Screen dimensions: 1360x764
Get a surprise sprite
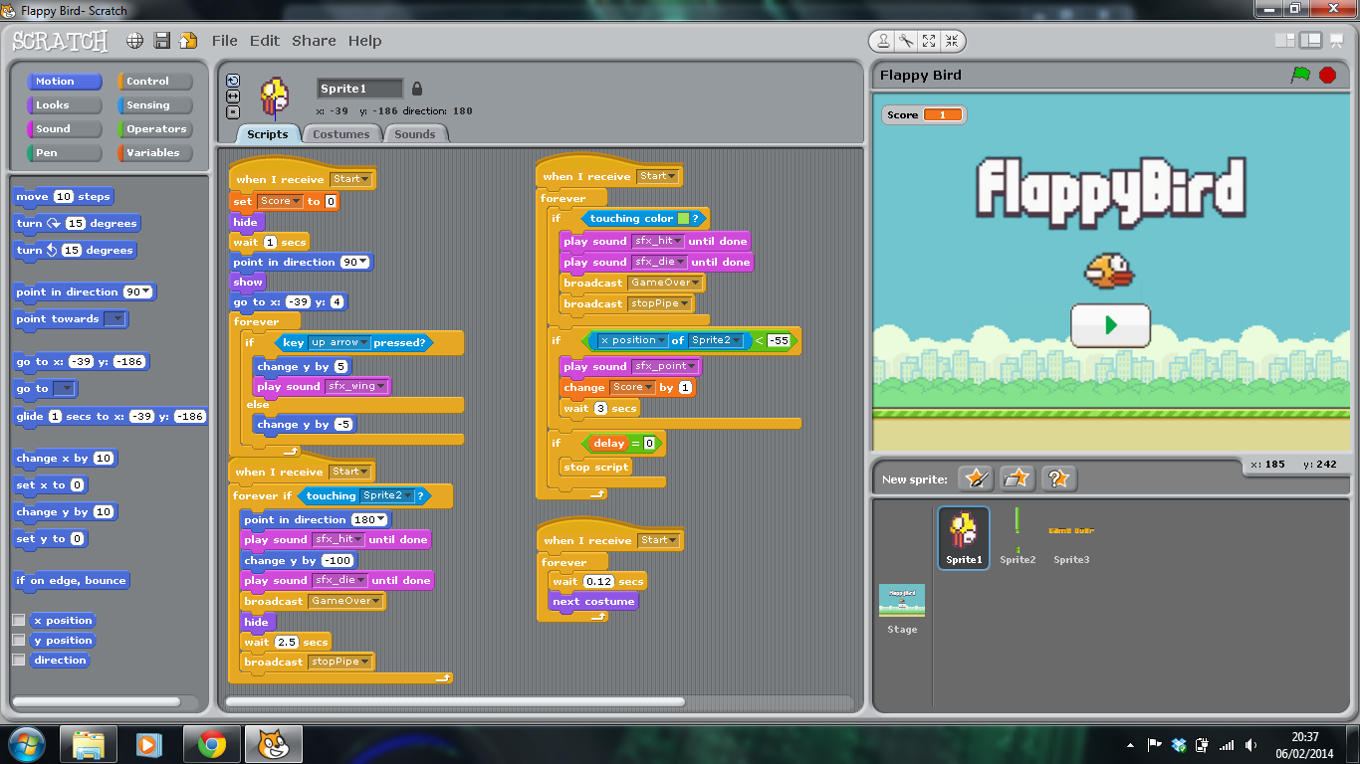point(1058,478)
